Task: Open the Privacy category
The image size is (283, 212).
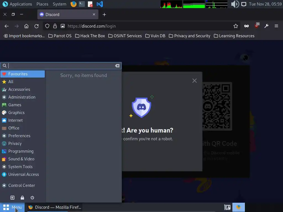Action: click(23, 144)
